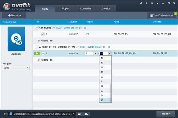
Task: Select chapter 20 in the dropdown list
Action: click(102, 77)
